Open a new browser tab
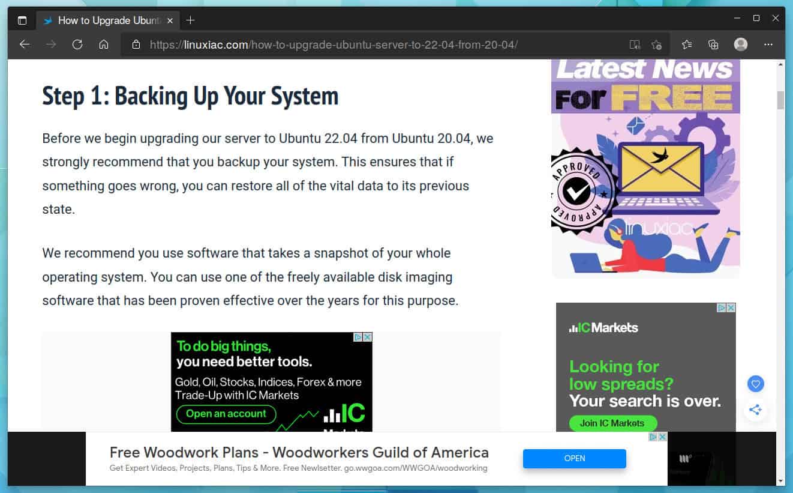Image resolution: width=793 pixels, height=493 pixels. coord(191,20)
